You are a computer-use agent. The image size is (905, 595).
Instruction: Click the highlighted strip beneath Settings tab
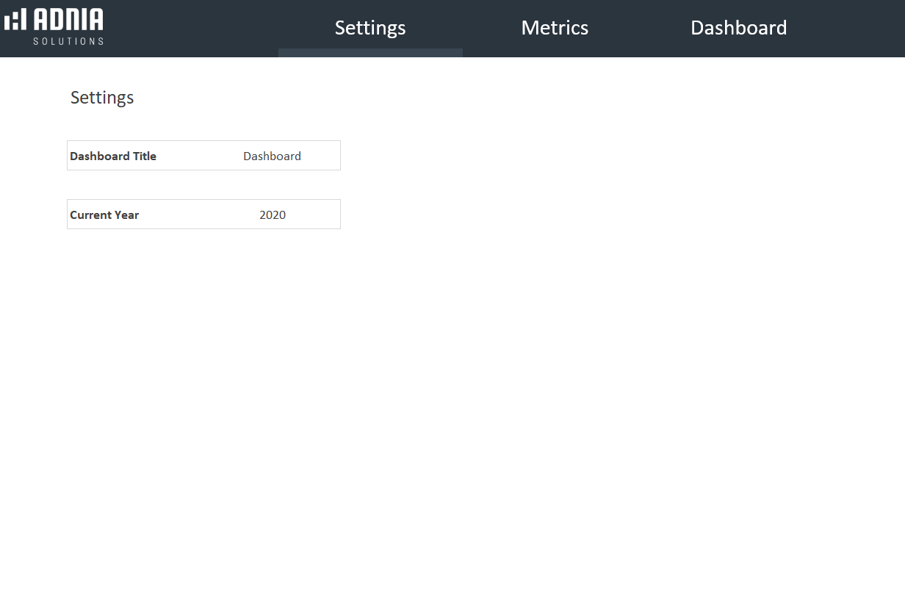point(369,53)
